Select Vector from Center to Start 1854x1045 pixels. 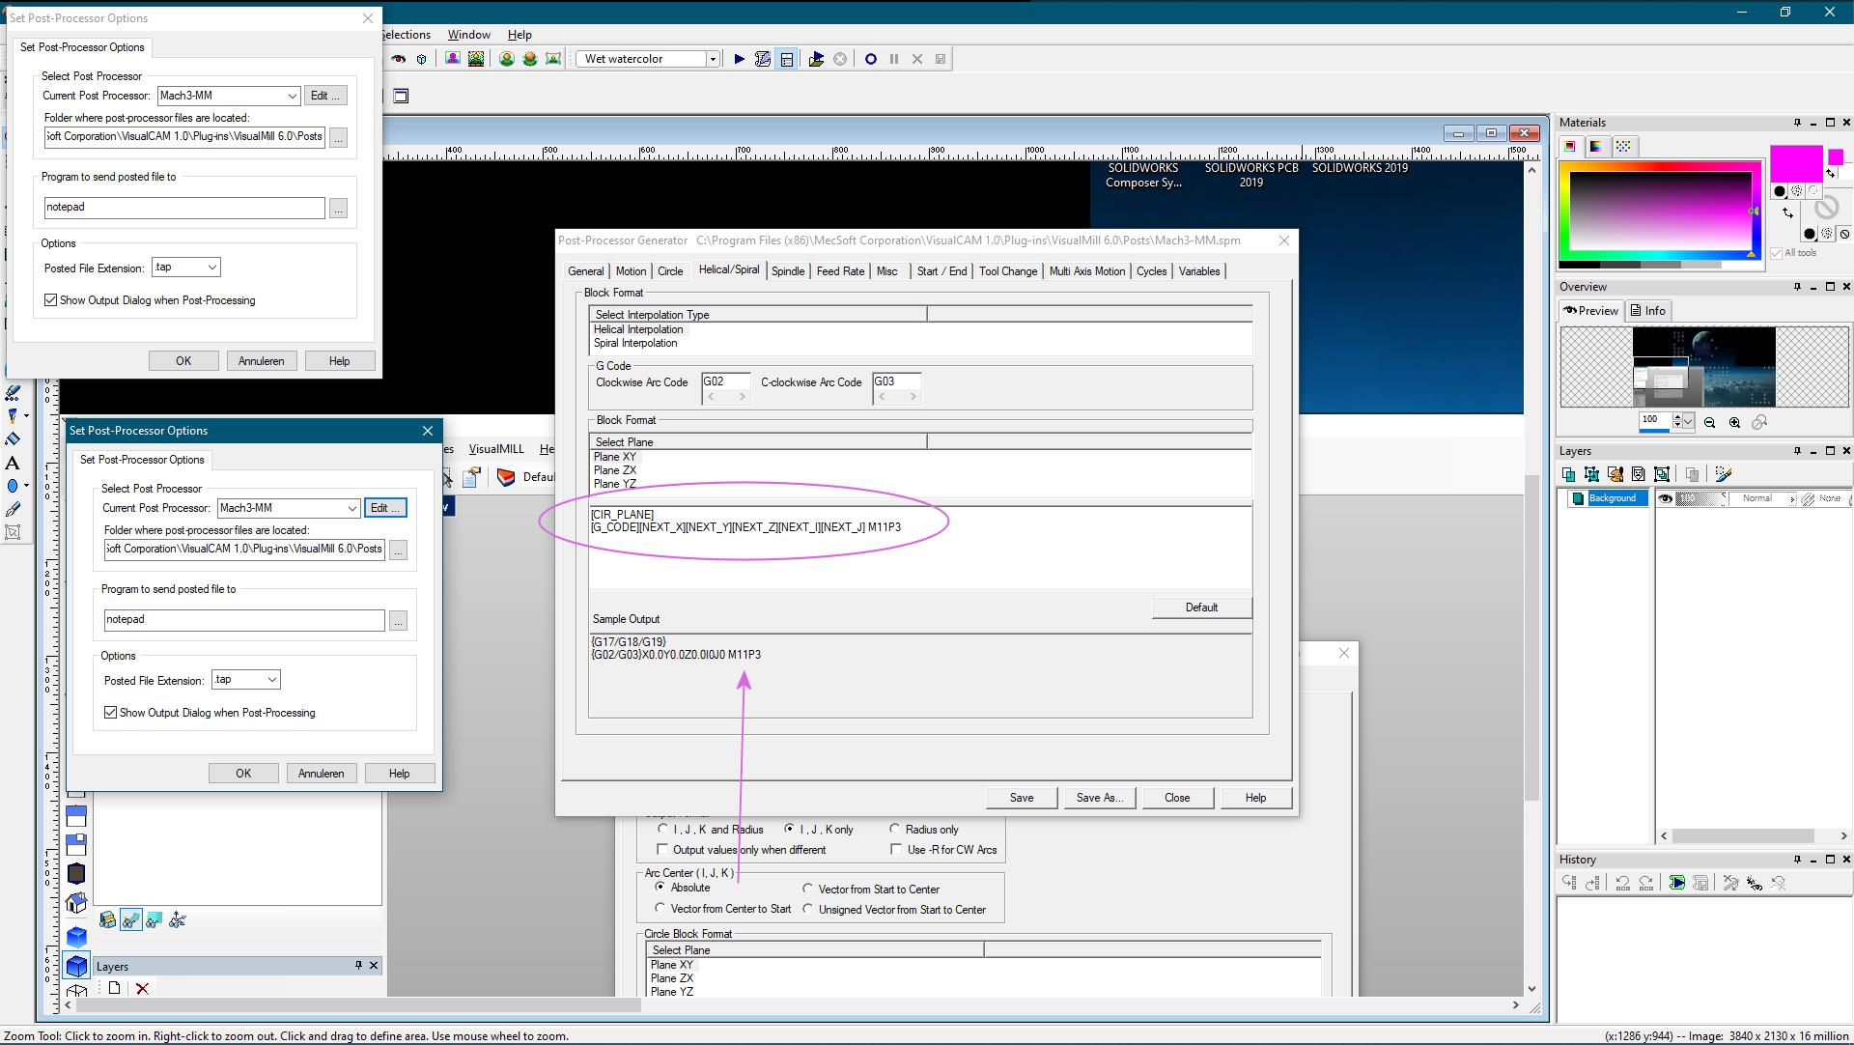[x=660, y=908]
